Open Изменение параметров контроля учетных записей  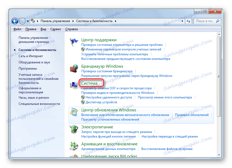pyautogui.click(x=123, y=49)
